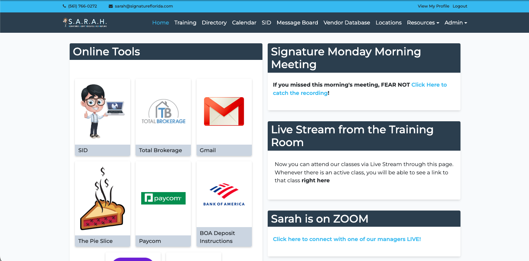Click the Logout link

460,6
